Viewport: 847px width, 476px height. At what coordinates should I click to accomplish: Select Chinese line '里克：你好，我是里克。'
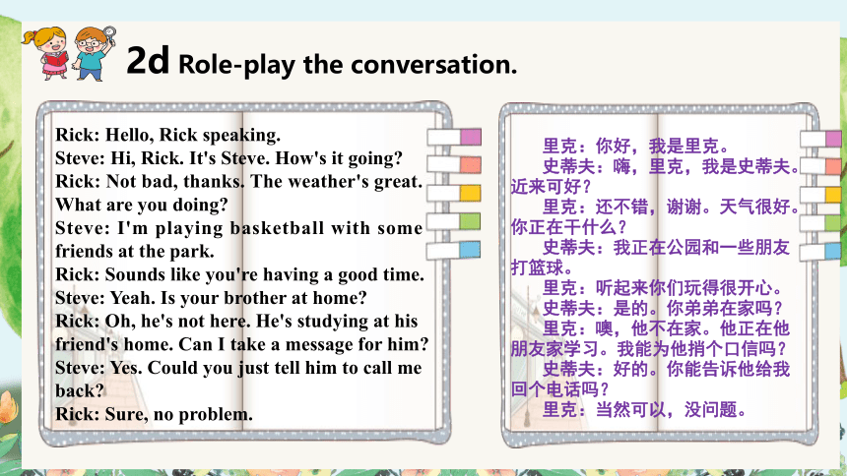[x=637, y=146]
